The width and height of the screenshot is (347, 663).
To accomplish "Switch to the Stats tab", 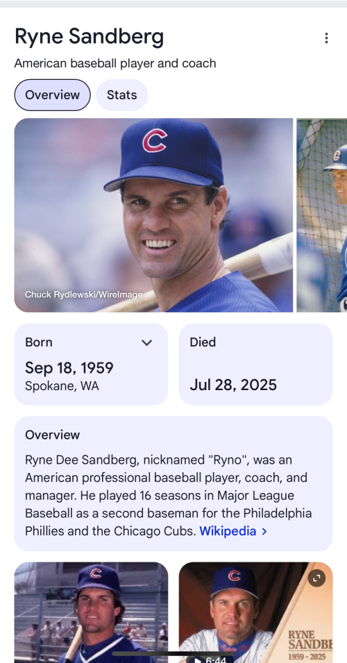I will click(121, 94).
